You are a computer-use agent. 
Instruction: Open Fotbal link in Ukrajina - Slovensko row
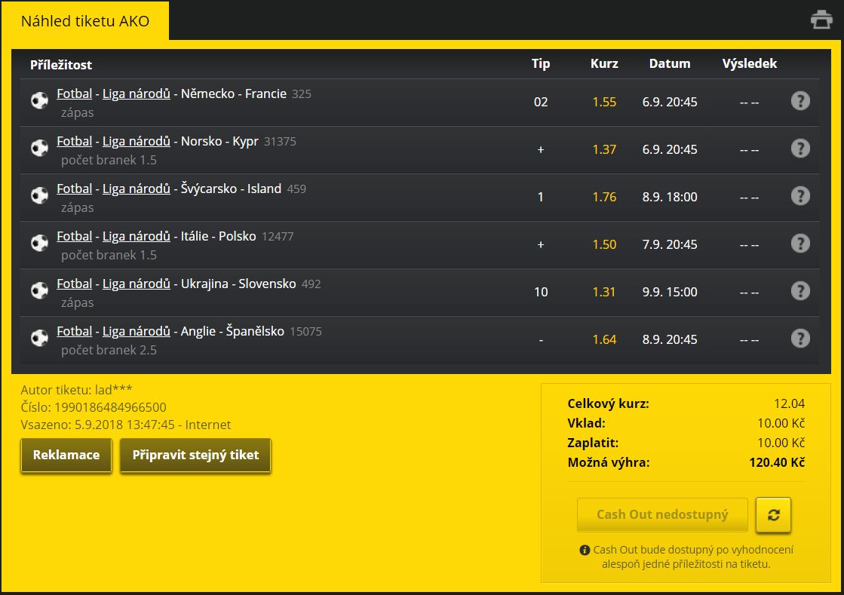(x=74, y=284)
